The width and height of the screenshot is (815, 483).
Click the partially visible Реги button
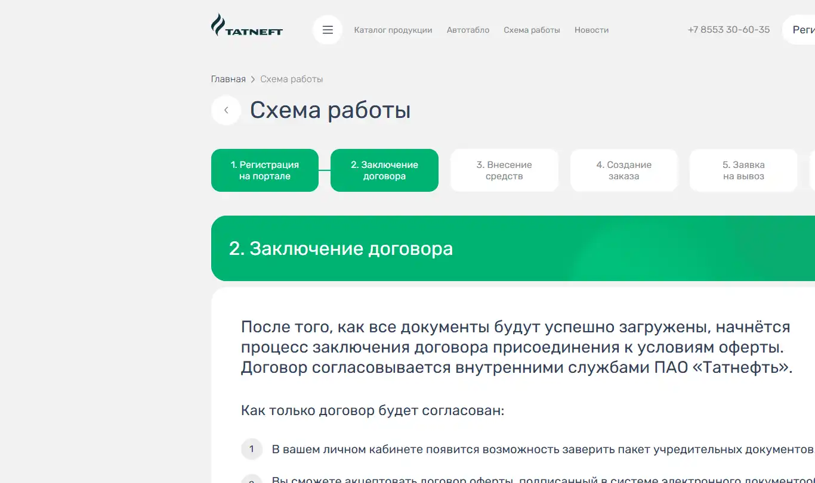[x=799, y=30]
